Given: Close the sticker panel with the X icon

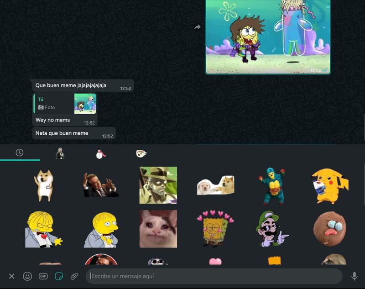Looking at the screenshot, I should 11,276.
